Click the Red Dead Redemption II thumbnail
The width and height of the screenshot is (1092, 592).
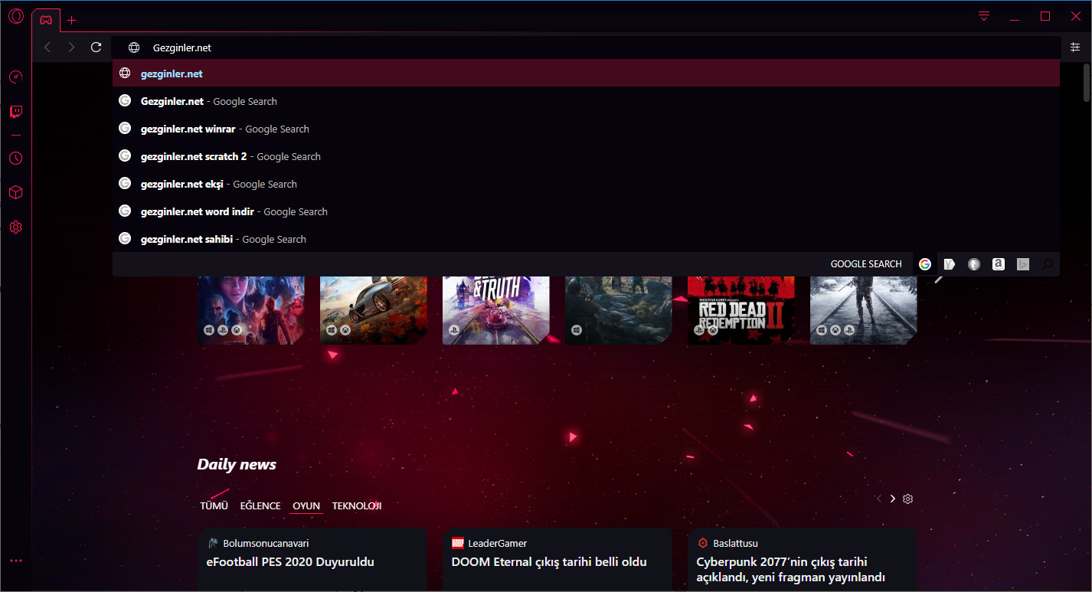point(741,310)
